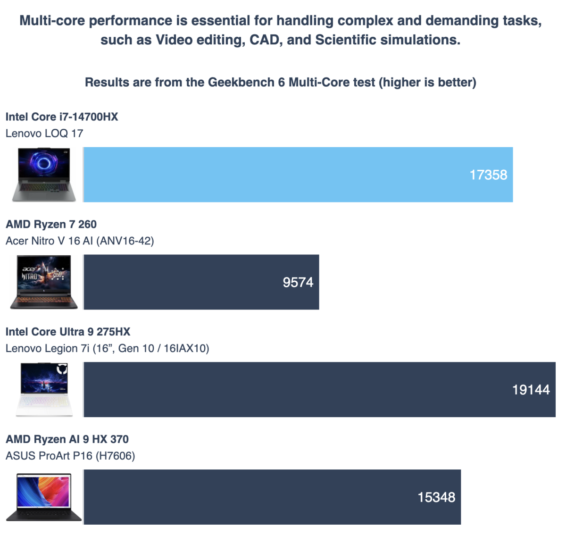Screen dimensions: 566x536
Task: Click the Intel Core i7-14700HX heading
Action: coord(62,117)
